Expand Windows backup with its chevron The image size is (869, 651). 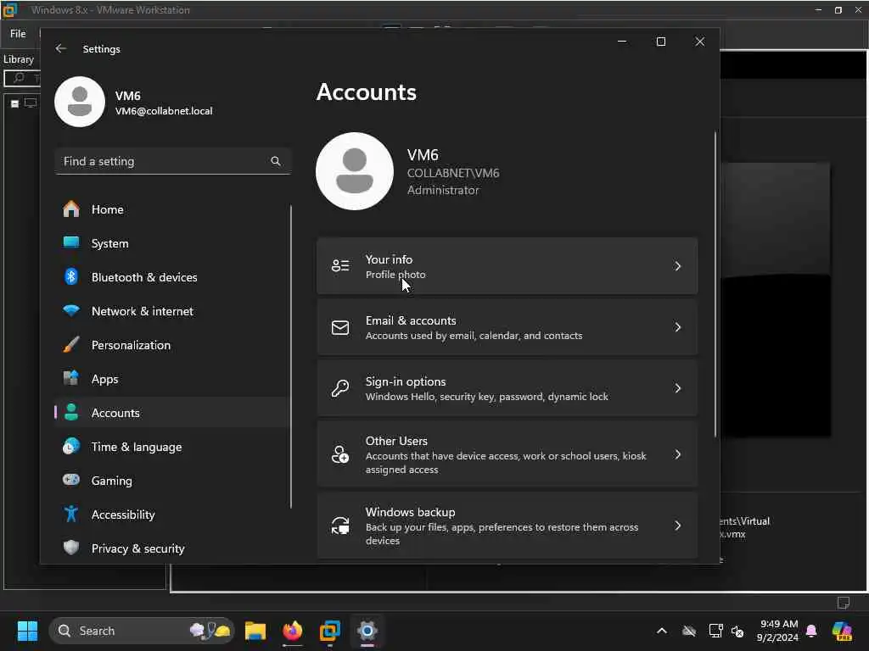678,526
